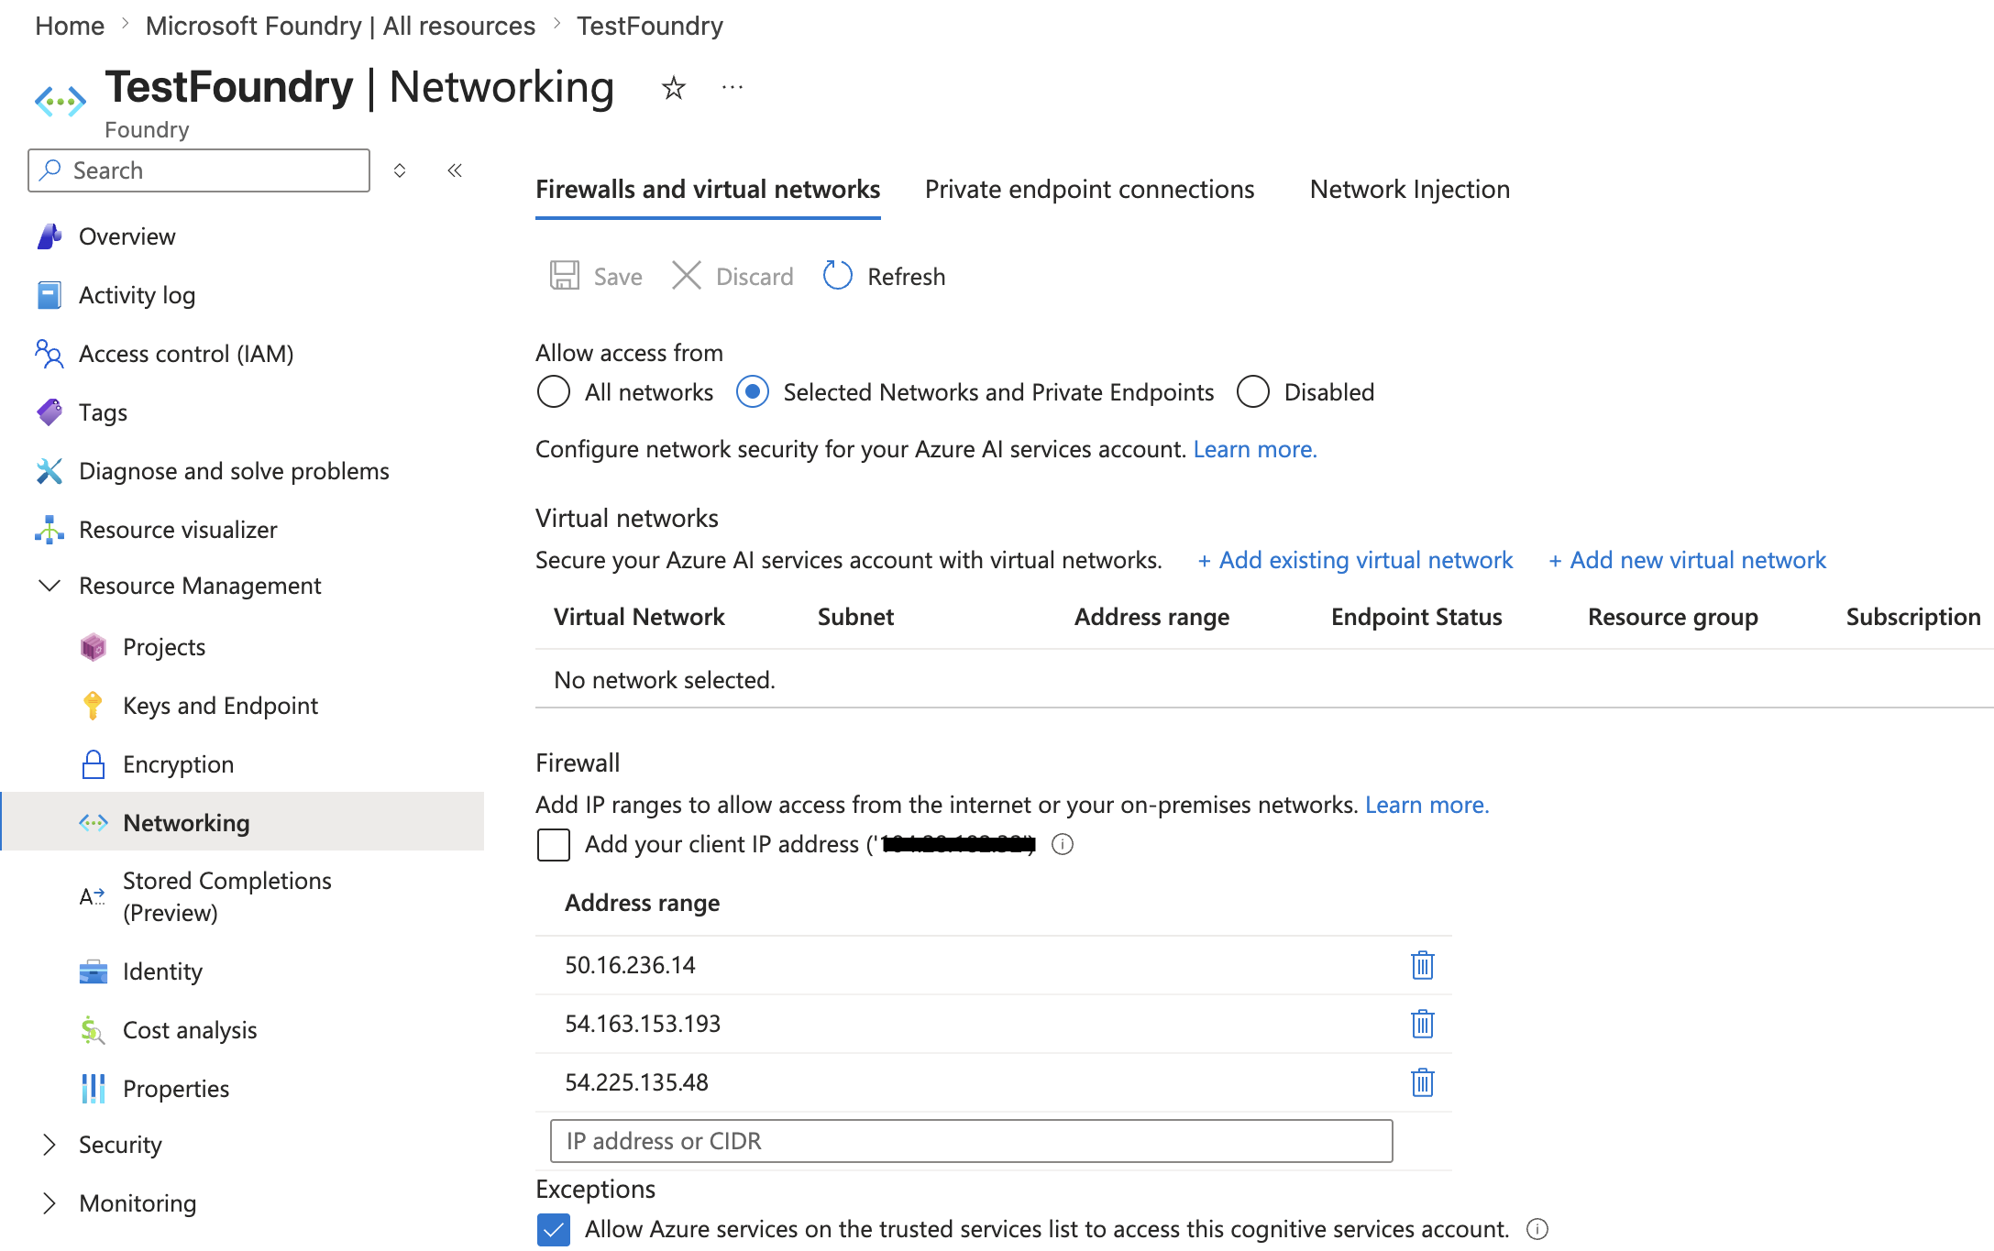Click the Save toolbar button
This screenshot has height=1251, width=1994.
pyautogui.click(x=596, y=276)
